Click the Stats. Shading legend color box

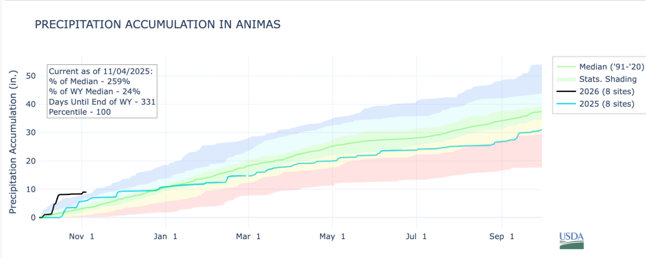565,78
